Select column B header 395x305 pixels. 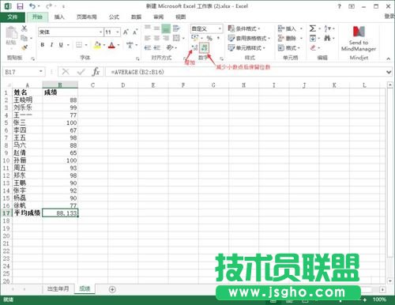pyautogui.click(x=60, y=85)
